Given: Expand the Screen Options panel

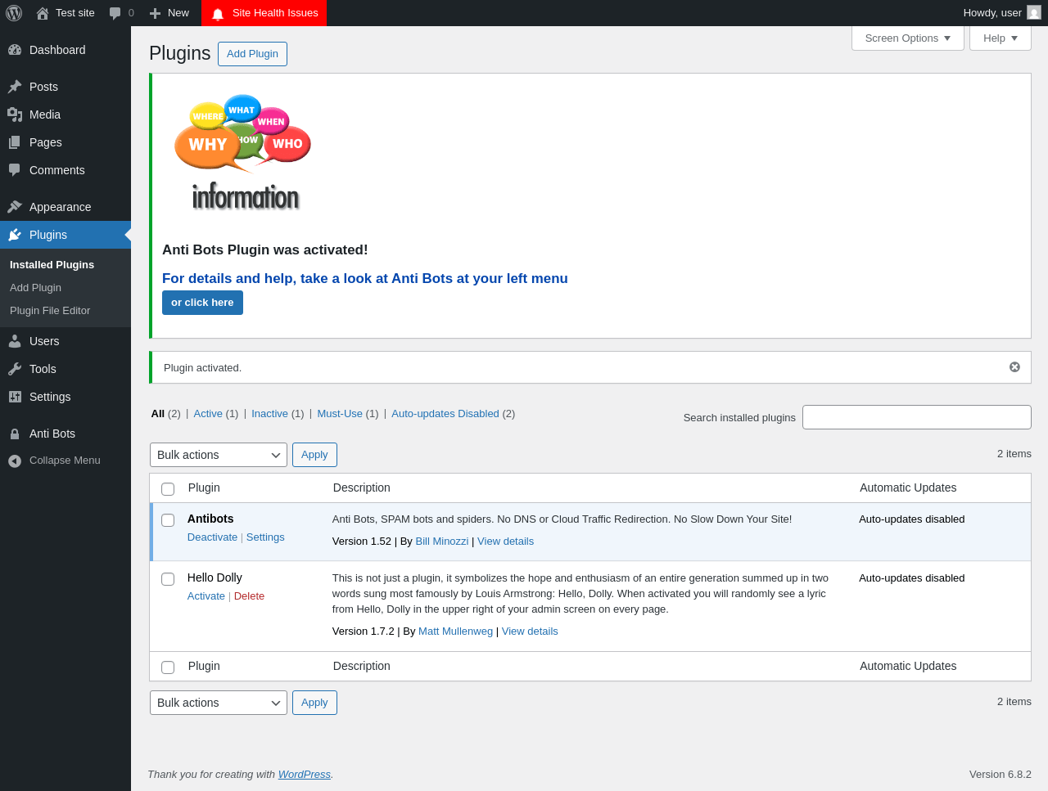Looking at the screenshot, I should [x=908, y=38].
